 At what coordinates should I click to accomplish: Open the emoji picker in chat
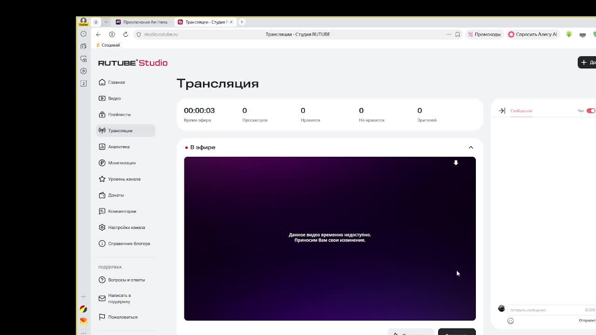(510, 321)
